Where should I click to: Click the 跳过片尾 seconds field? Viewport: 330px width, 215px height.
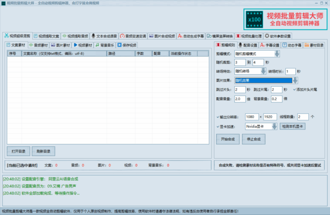coord(276,89)
